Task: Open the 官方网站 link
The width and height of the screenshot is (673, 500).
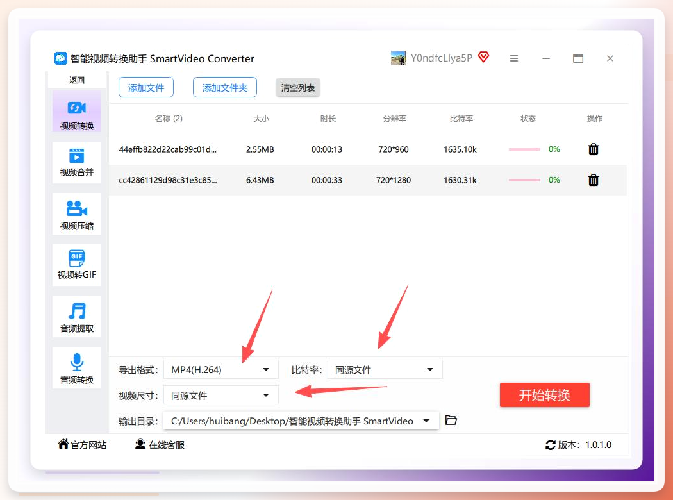Action: coord(82,445)
